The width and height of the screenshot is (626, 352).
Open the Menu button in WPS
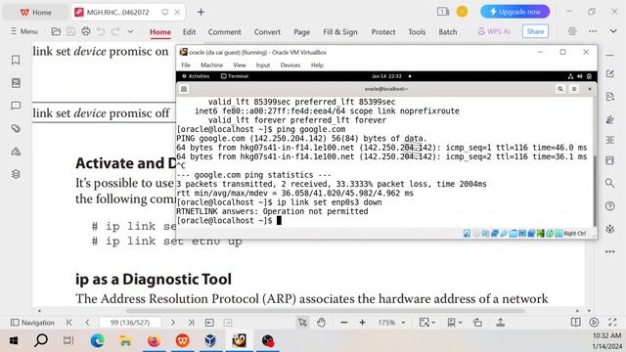tap(23, 31)
